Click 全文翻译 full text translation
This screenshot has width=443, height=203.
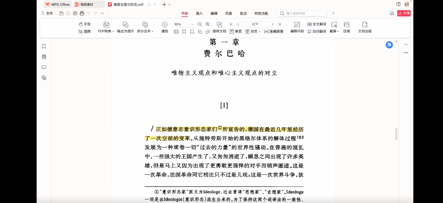click(317, 24)
